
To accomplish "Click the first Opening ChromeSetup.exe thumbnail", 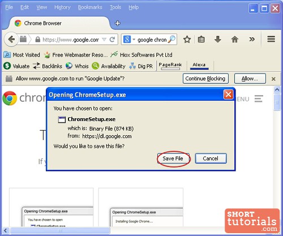I will (x=51, y=207).
